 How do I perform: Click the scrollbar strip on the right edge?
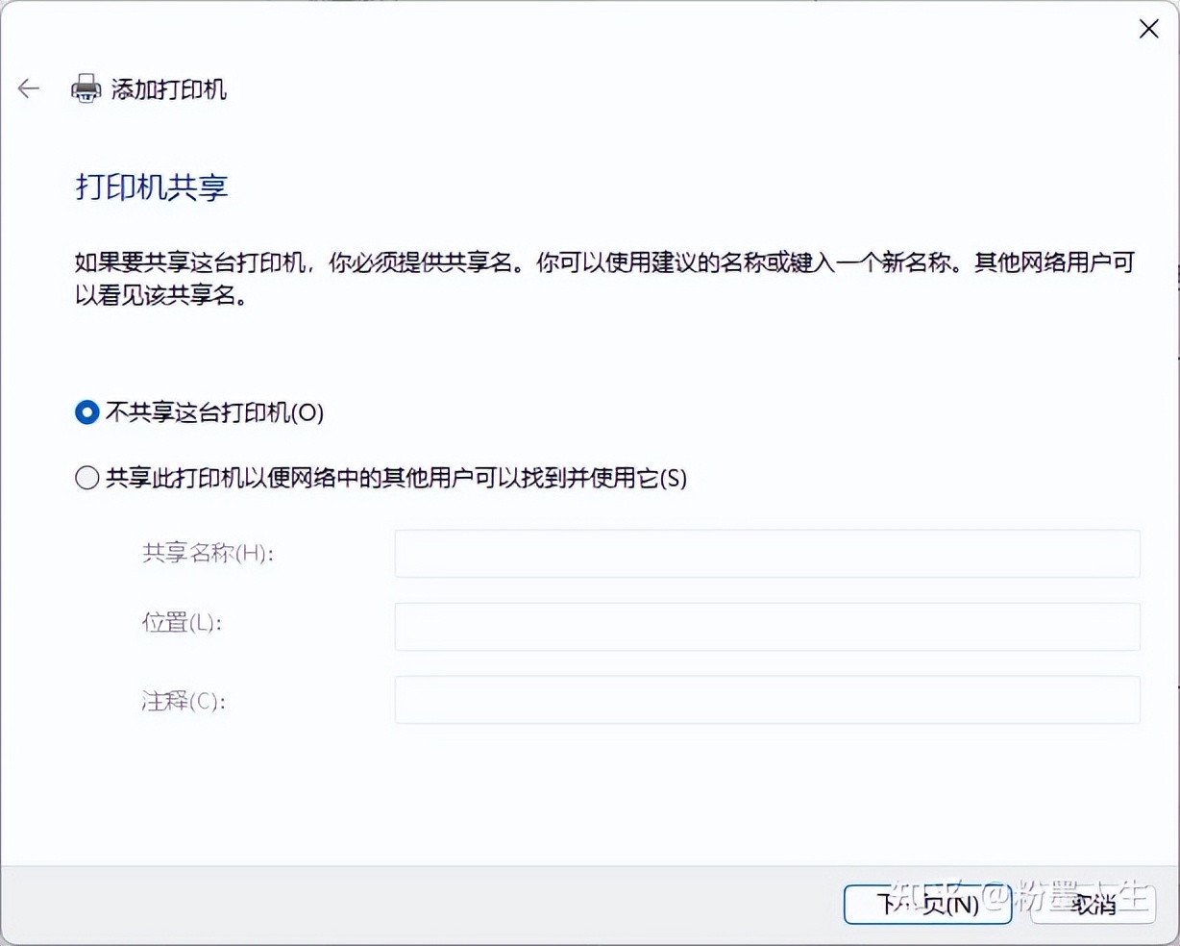(x=1173, y=288)
